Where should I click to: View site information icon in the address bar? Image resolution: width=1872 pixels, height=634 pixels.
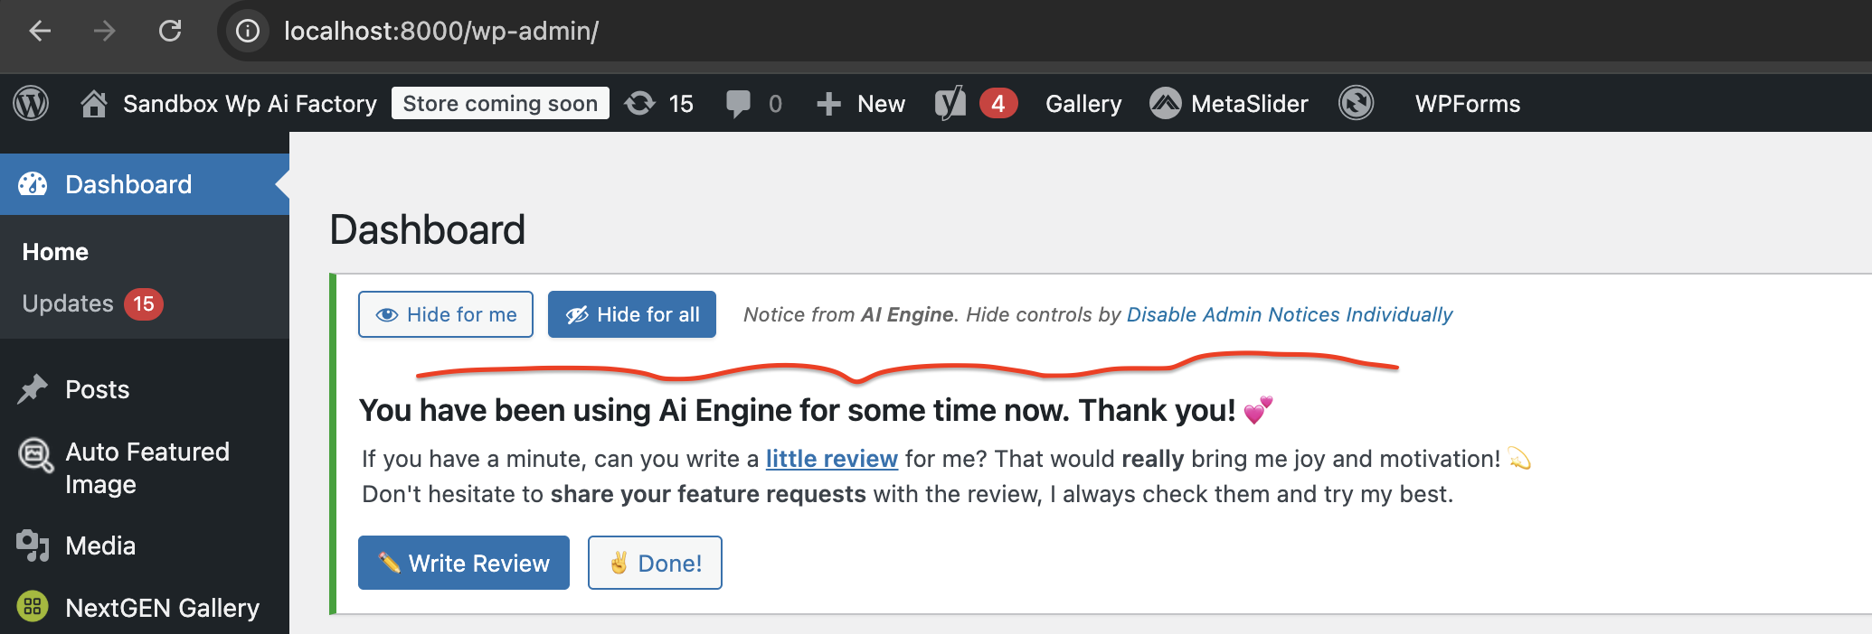coord(247,31)
